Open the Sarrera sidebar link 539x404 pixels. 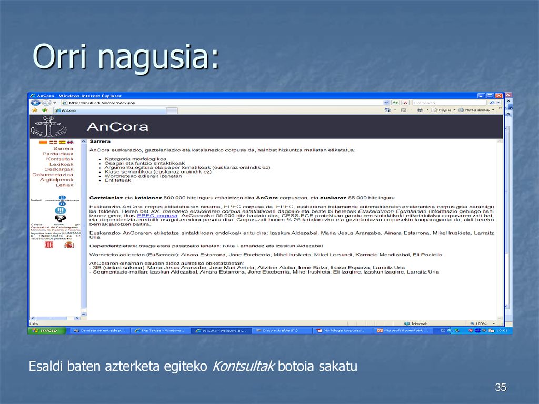[63, 148]
